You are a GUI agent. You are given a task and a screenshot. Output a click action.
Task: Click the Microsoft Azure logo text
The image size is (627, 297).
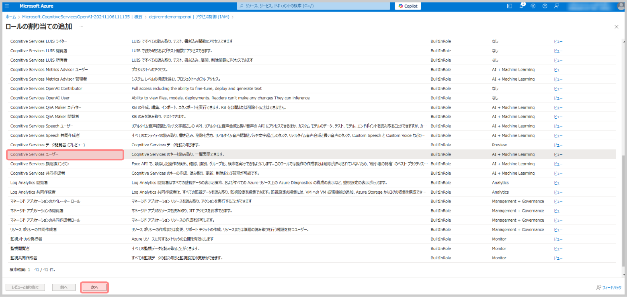(36, 6)
